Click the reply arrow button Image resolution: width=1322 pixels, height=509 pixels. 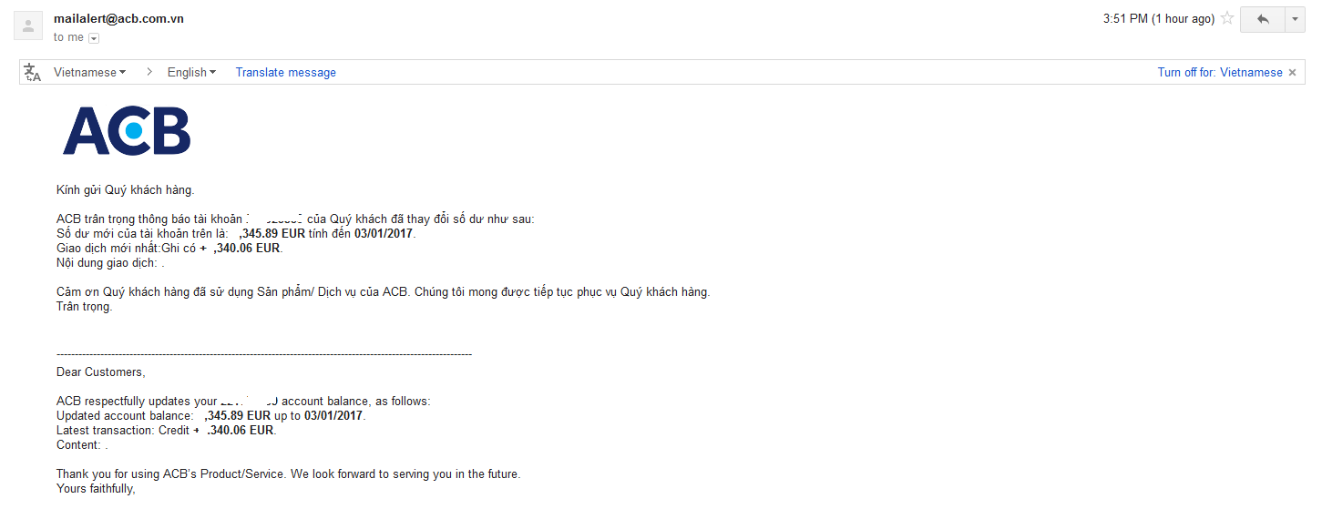(x=1263, y=19)
